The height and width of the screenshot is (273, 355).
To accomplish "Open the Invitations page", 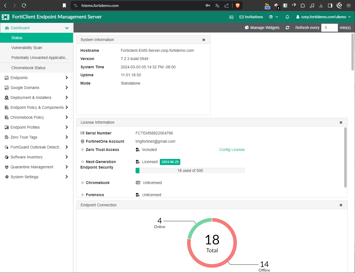I will point(251,17).
